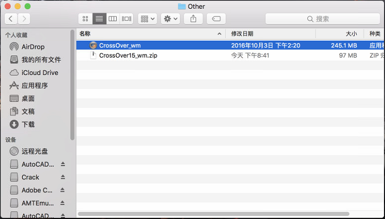This screenshot has height=219, width=385.
Task: Eject the first AutoCAD volume
Action: coord(63,164)
